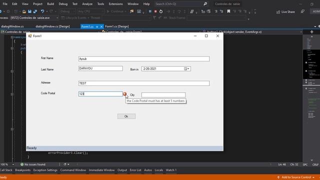Click the City input field
This screenshot has width=320, height=180.
point(163,95)
